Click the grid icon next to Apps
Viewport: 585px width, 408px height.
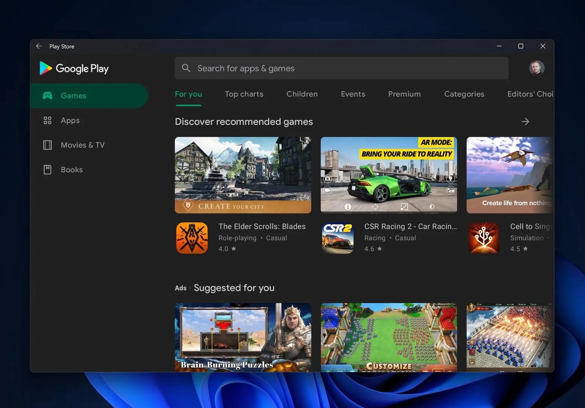47,120
